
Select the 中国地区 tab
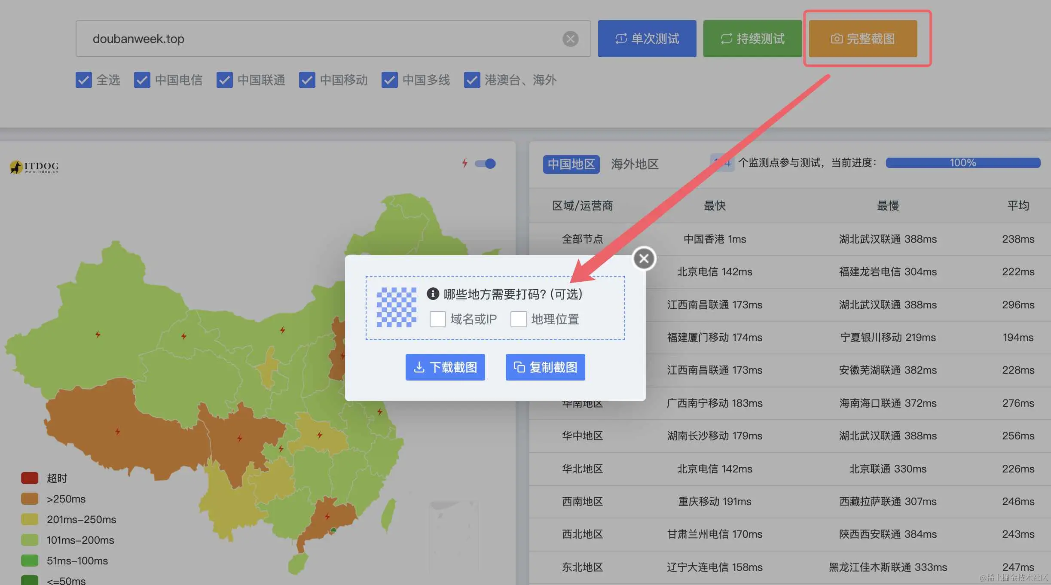coord(571,164)
